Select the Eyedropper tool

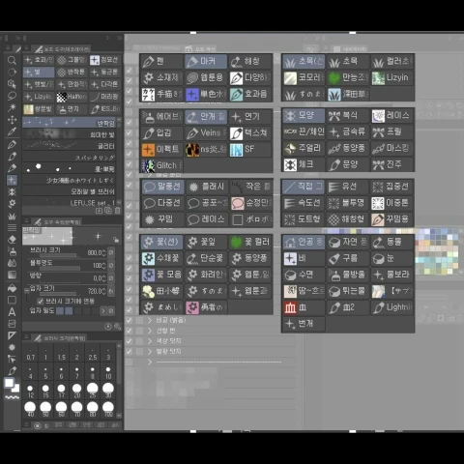tap(12, 131)
